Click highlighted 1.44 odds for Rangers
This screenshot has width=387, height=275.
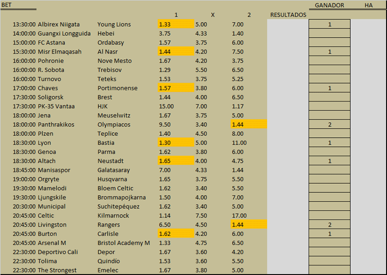(x=249, y=224)
